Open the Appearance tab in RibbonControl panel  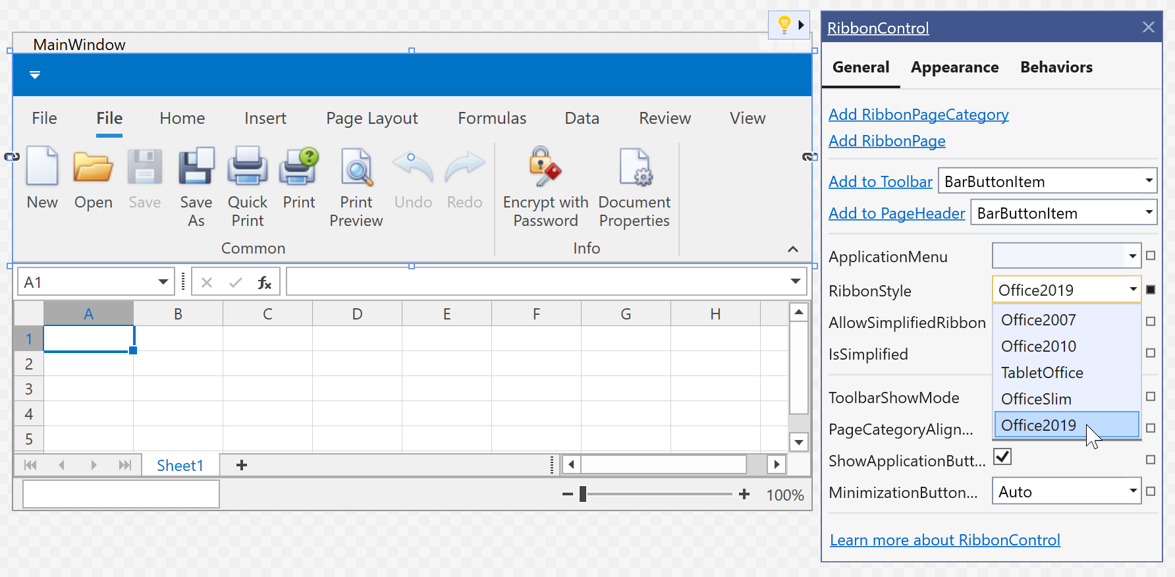click(954, 68)
